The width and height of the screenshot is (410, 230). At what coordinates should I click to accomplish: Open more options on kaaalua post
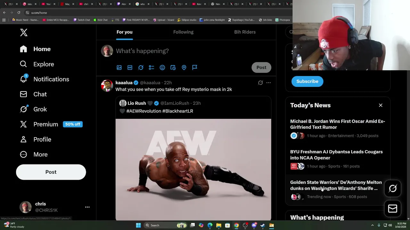pyautogui.click(x=268, y=83)
